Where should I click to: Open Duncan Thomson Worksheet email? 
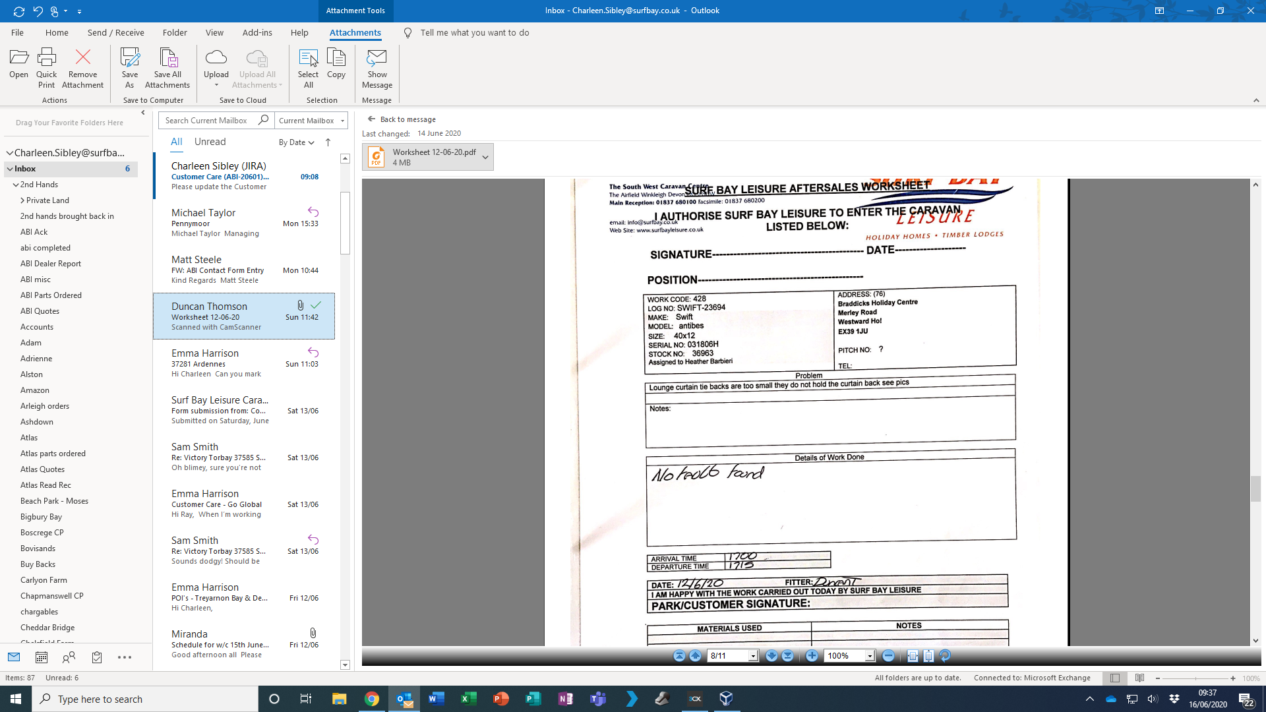(244, 316)
